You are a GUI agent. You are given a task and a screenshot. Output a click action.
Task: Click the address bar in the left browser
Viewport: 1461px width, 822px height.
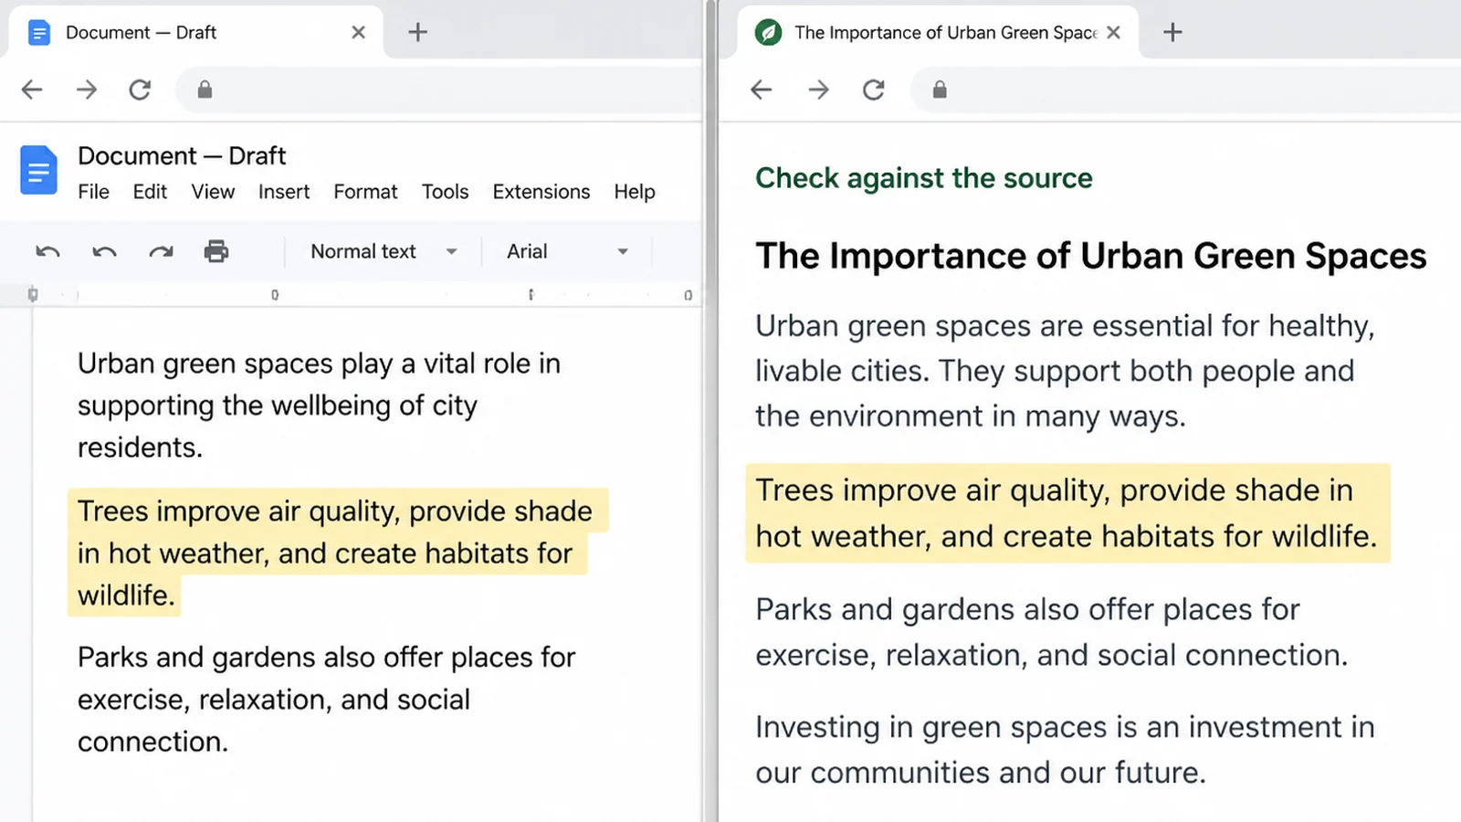coord(438,90)
